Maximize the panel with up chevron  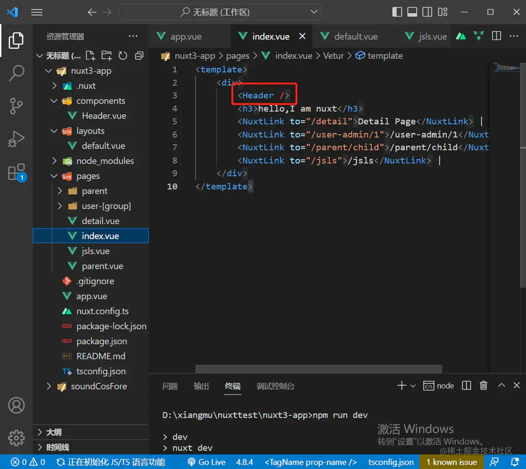[501, 385]
